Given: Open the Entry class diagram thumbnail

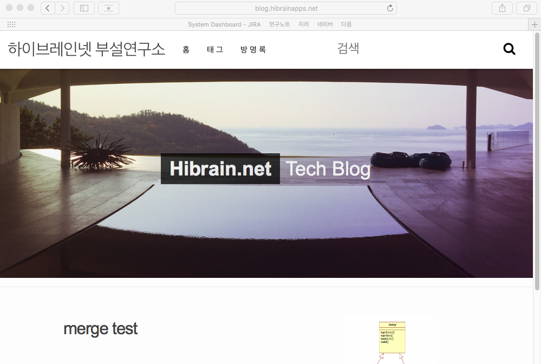Looking at the screenshot, I should coord(392,341).
